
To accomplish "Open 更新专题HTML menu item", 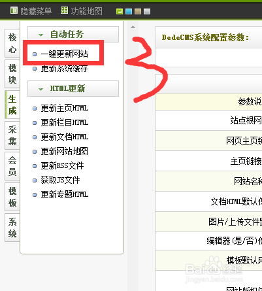I will [65, 194].
